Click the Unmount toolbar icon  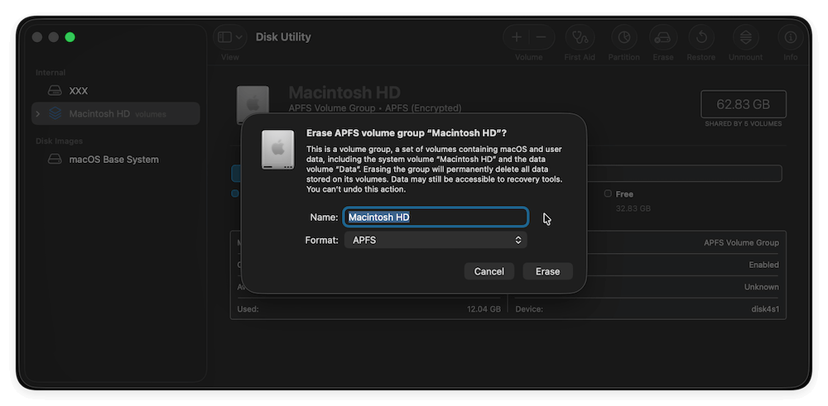[746, 37]
